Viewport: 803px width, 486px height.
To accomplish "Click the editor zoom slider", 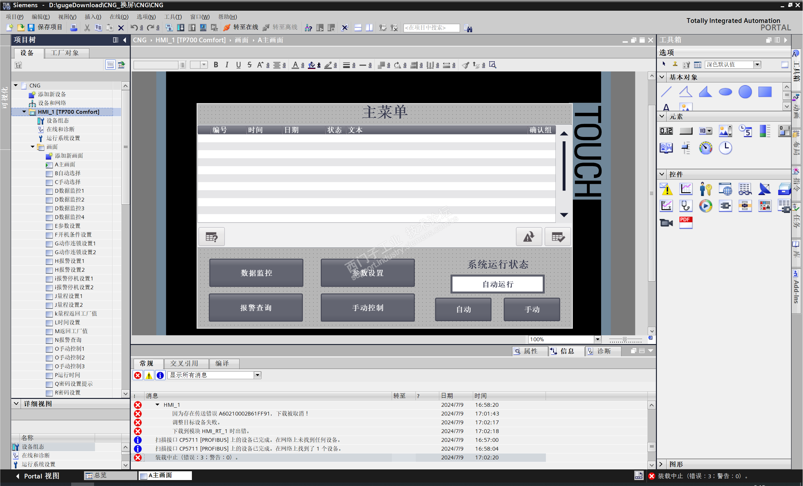I will [625, 340].
